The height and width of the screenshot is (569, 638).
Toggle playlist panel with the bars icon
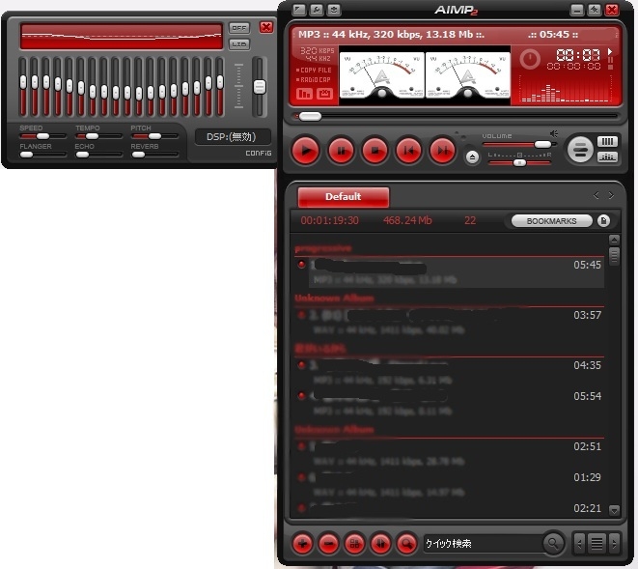[607, 142]
